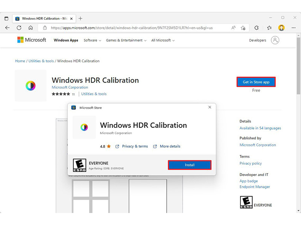Open the Endpoint Manager link
The image size is (301, 225).
pos(255,187)
